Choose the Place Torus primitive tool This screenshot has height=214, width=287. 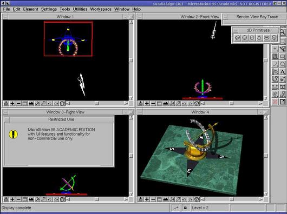click(266, 38)
